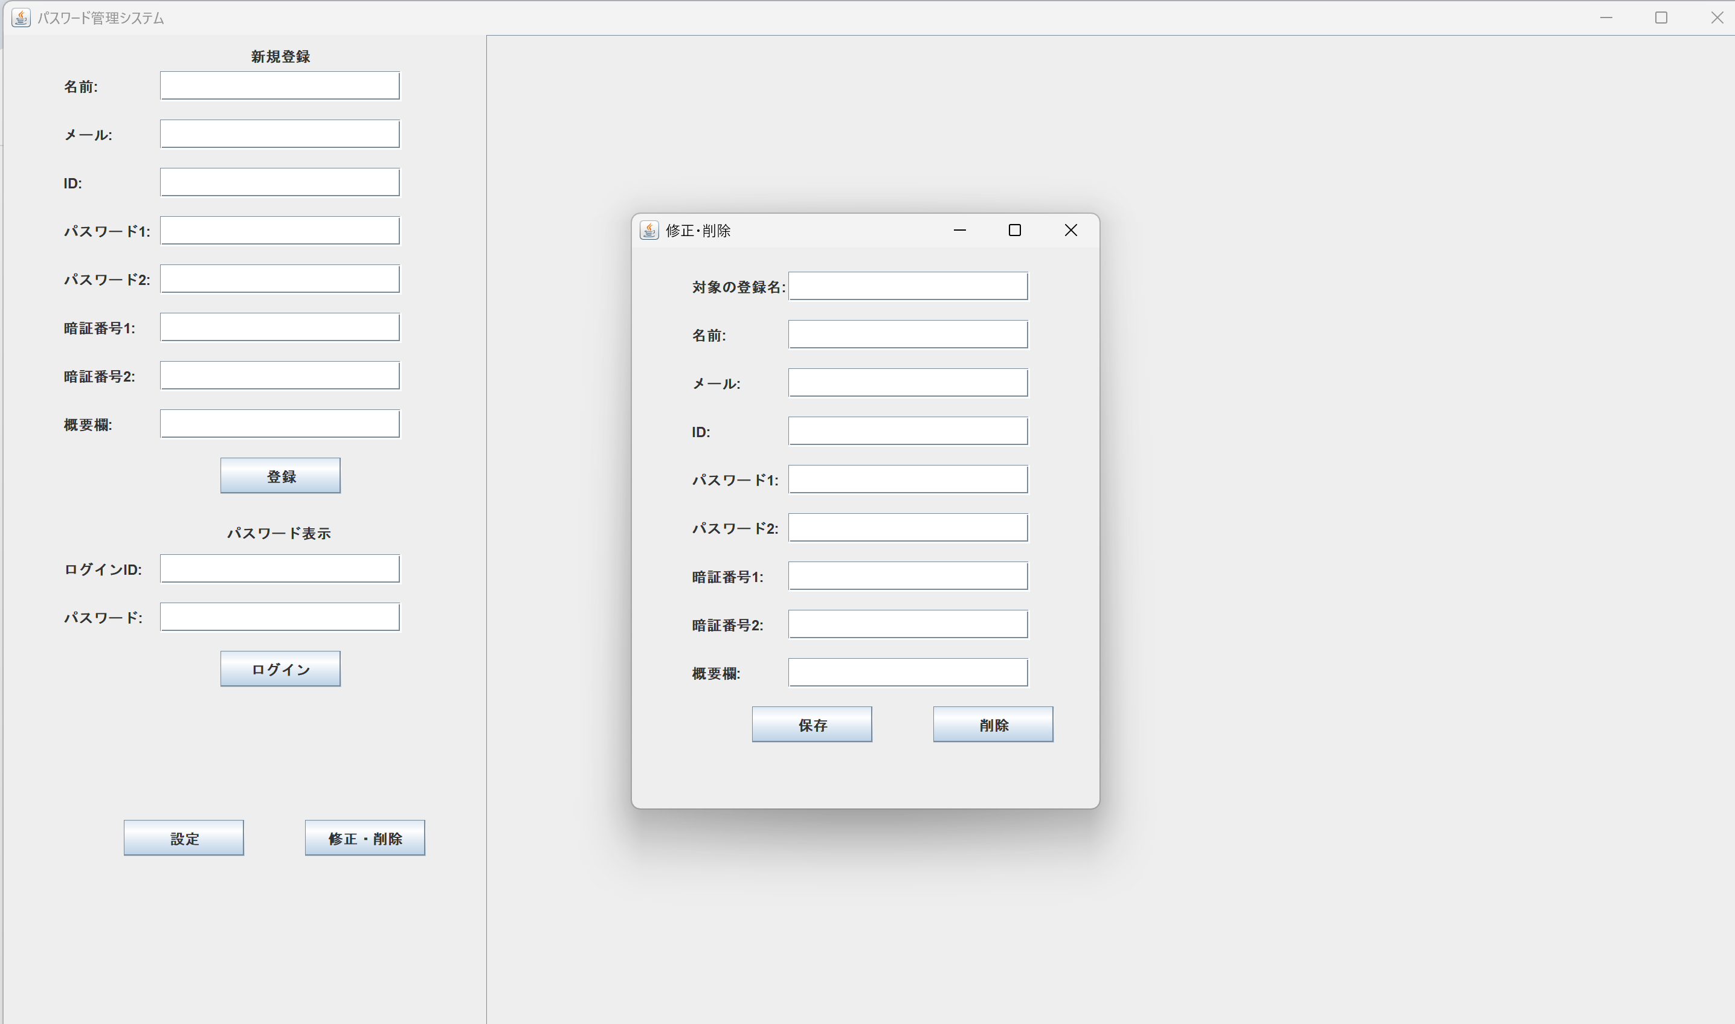Click the 概要欄 field in the dialog
The image size is (1735, 1024).
908,673
